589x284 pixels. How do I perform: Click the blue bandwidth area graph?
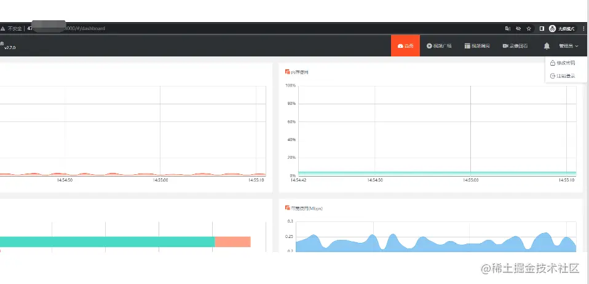point(436,244)
